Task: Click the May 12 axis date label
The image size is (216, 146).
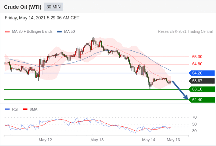Action: tap(45, 140)
